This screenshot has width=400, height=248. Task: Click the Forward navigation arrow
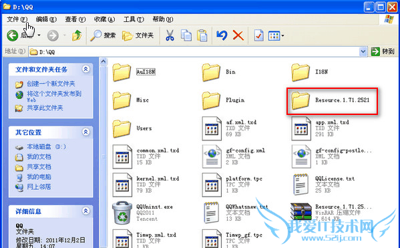tap(53, 35)
